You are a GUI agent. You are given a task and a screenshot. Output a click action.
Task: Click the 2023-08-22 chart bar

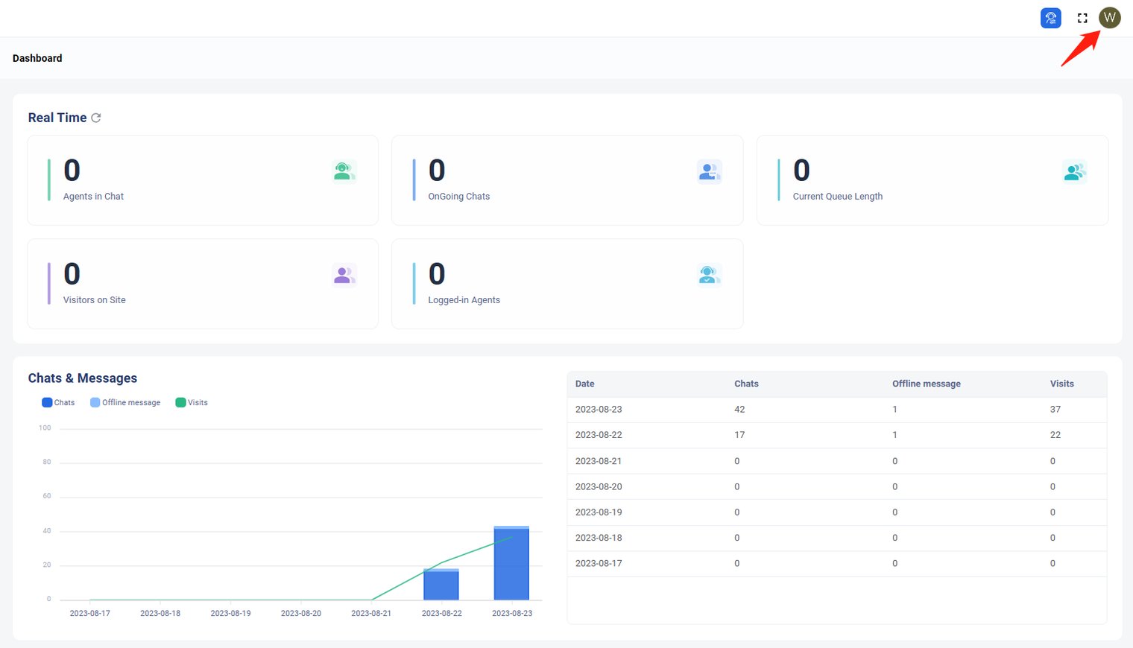tap(441, 586)
